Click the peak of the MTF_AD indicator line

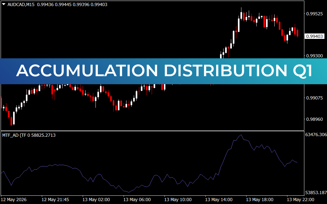241,135
